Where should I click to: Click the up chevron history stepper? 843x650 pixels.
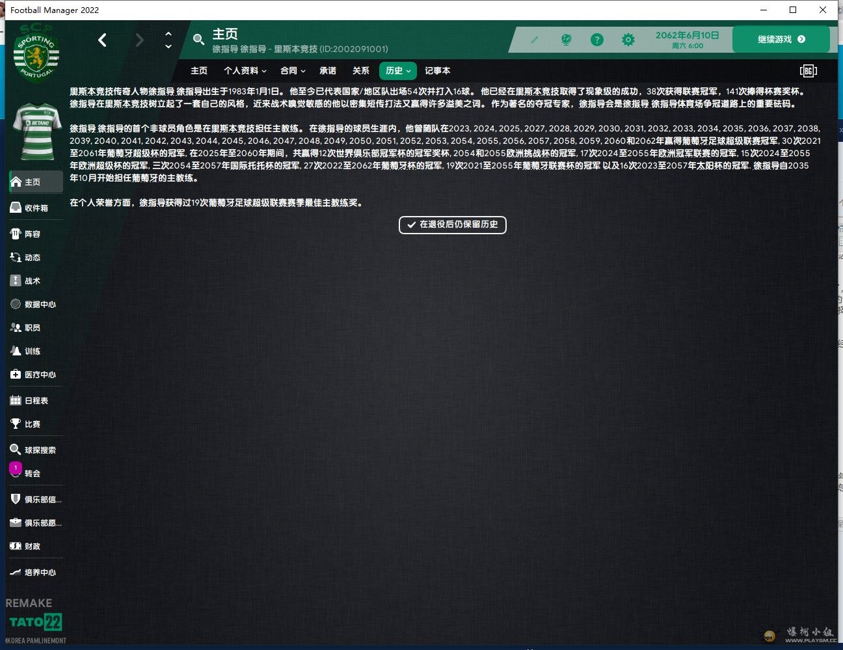(x=168, y=34)
